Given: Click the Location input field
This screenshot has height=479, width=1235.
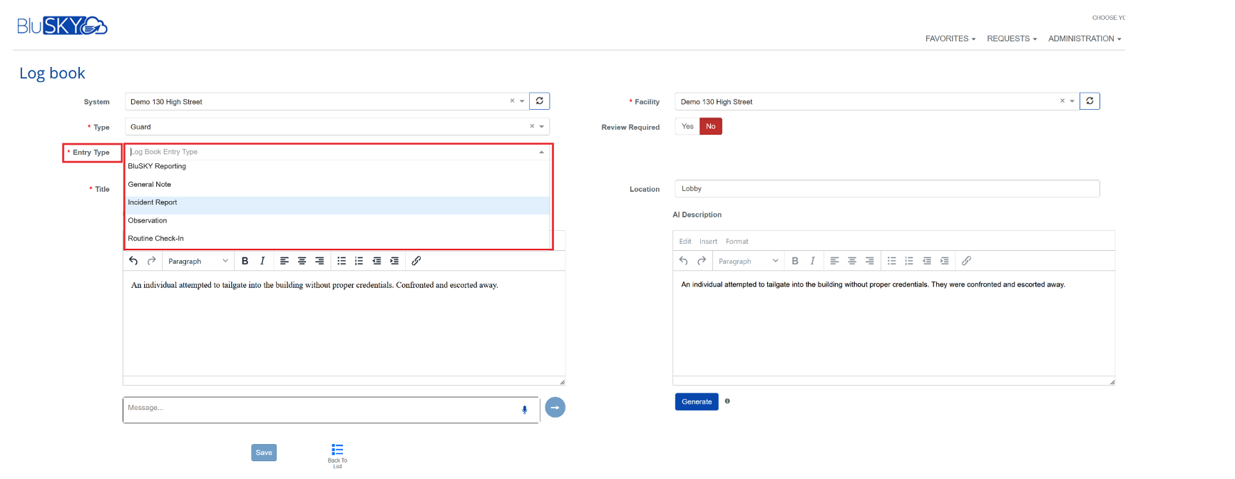Looking at the screenshot, I should [886, 189].
